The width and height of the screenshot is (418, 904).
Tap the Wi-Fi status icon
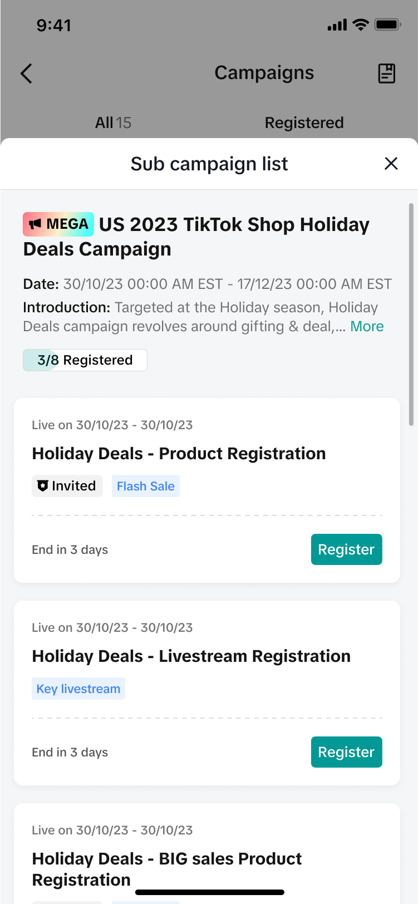[x=361, y=25]
